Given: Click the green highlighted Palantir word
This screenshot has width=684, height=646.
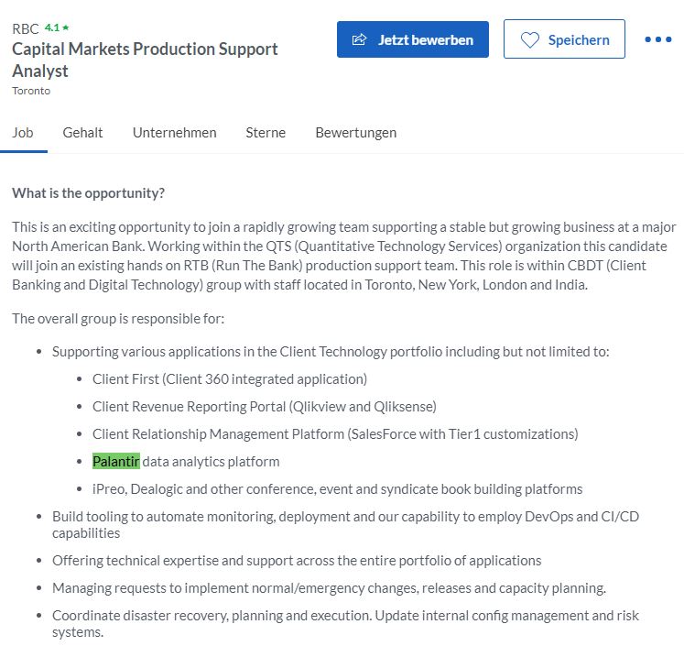Looking at the screenshot, I should click(x=115, y=461).
